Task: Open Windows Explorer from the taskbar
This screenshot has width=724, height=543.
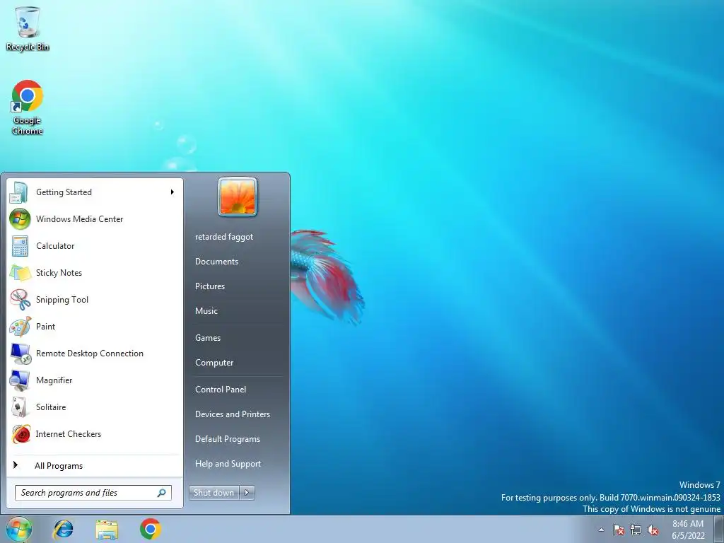Action: (x=107, y=529)
